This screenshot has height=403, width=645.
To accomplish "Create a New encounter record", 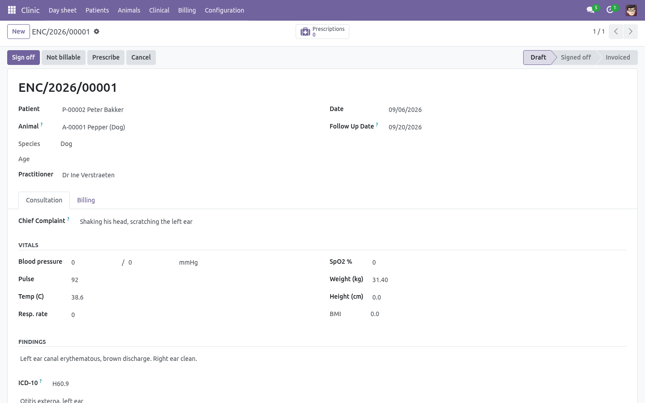I will pyautogui.click(x=18, y=31).
